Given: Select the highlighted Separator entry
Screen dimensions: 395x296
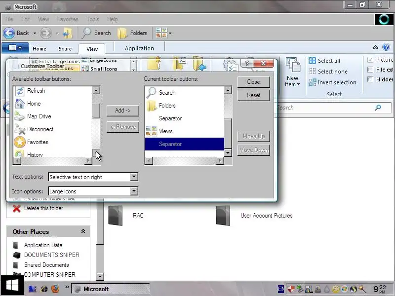Looking at the screenshot, I should [x=185, y=144].
